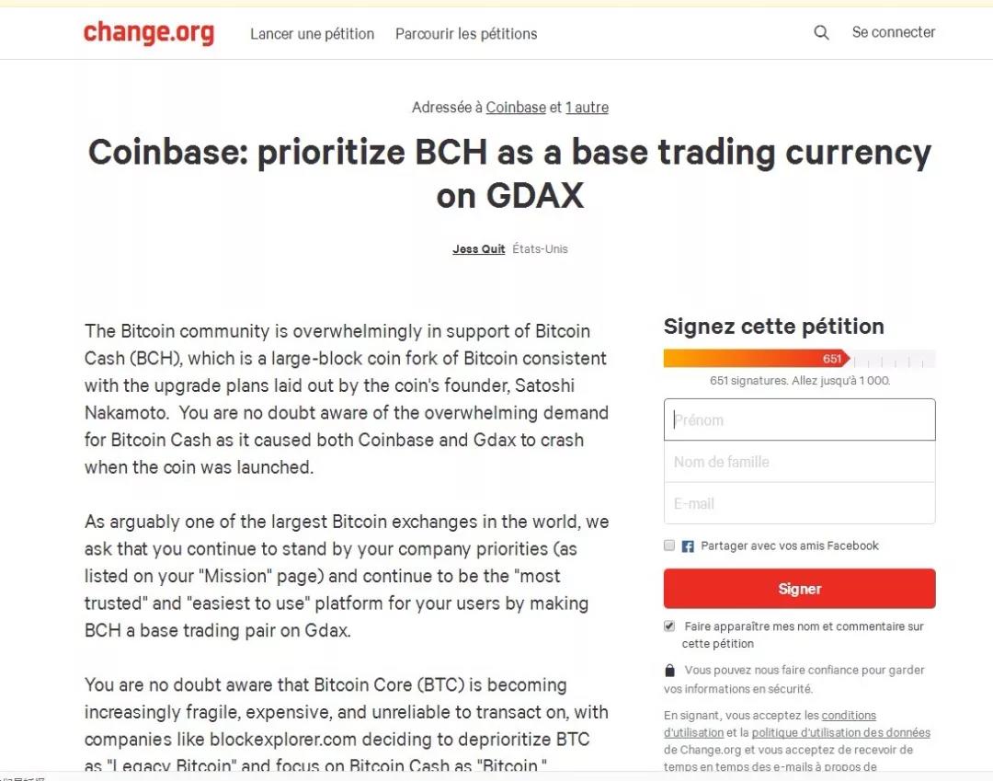
Task: Open the '1 autre' recipient link
Action: click(x=587, y=107)
